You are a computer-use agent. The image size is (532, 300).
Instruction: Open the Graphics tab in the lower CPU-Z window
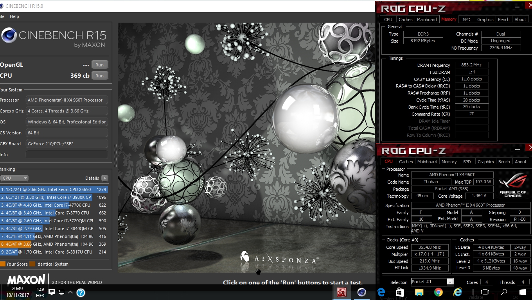pyautogui.click(x=486, y=162)
